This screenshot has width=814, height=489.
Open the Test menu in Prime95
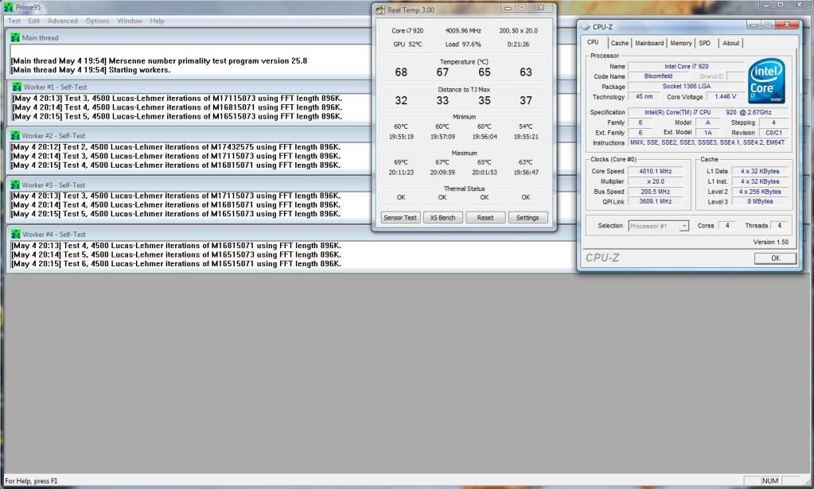(x=14, y=21)
